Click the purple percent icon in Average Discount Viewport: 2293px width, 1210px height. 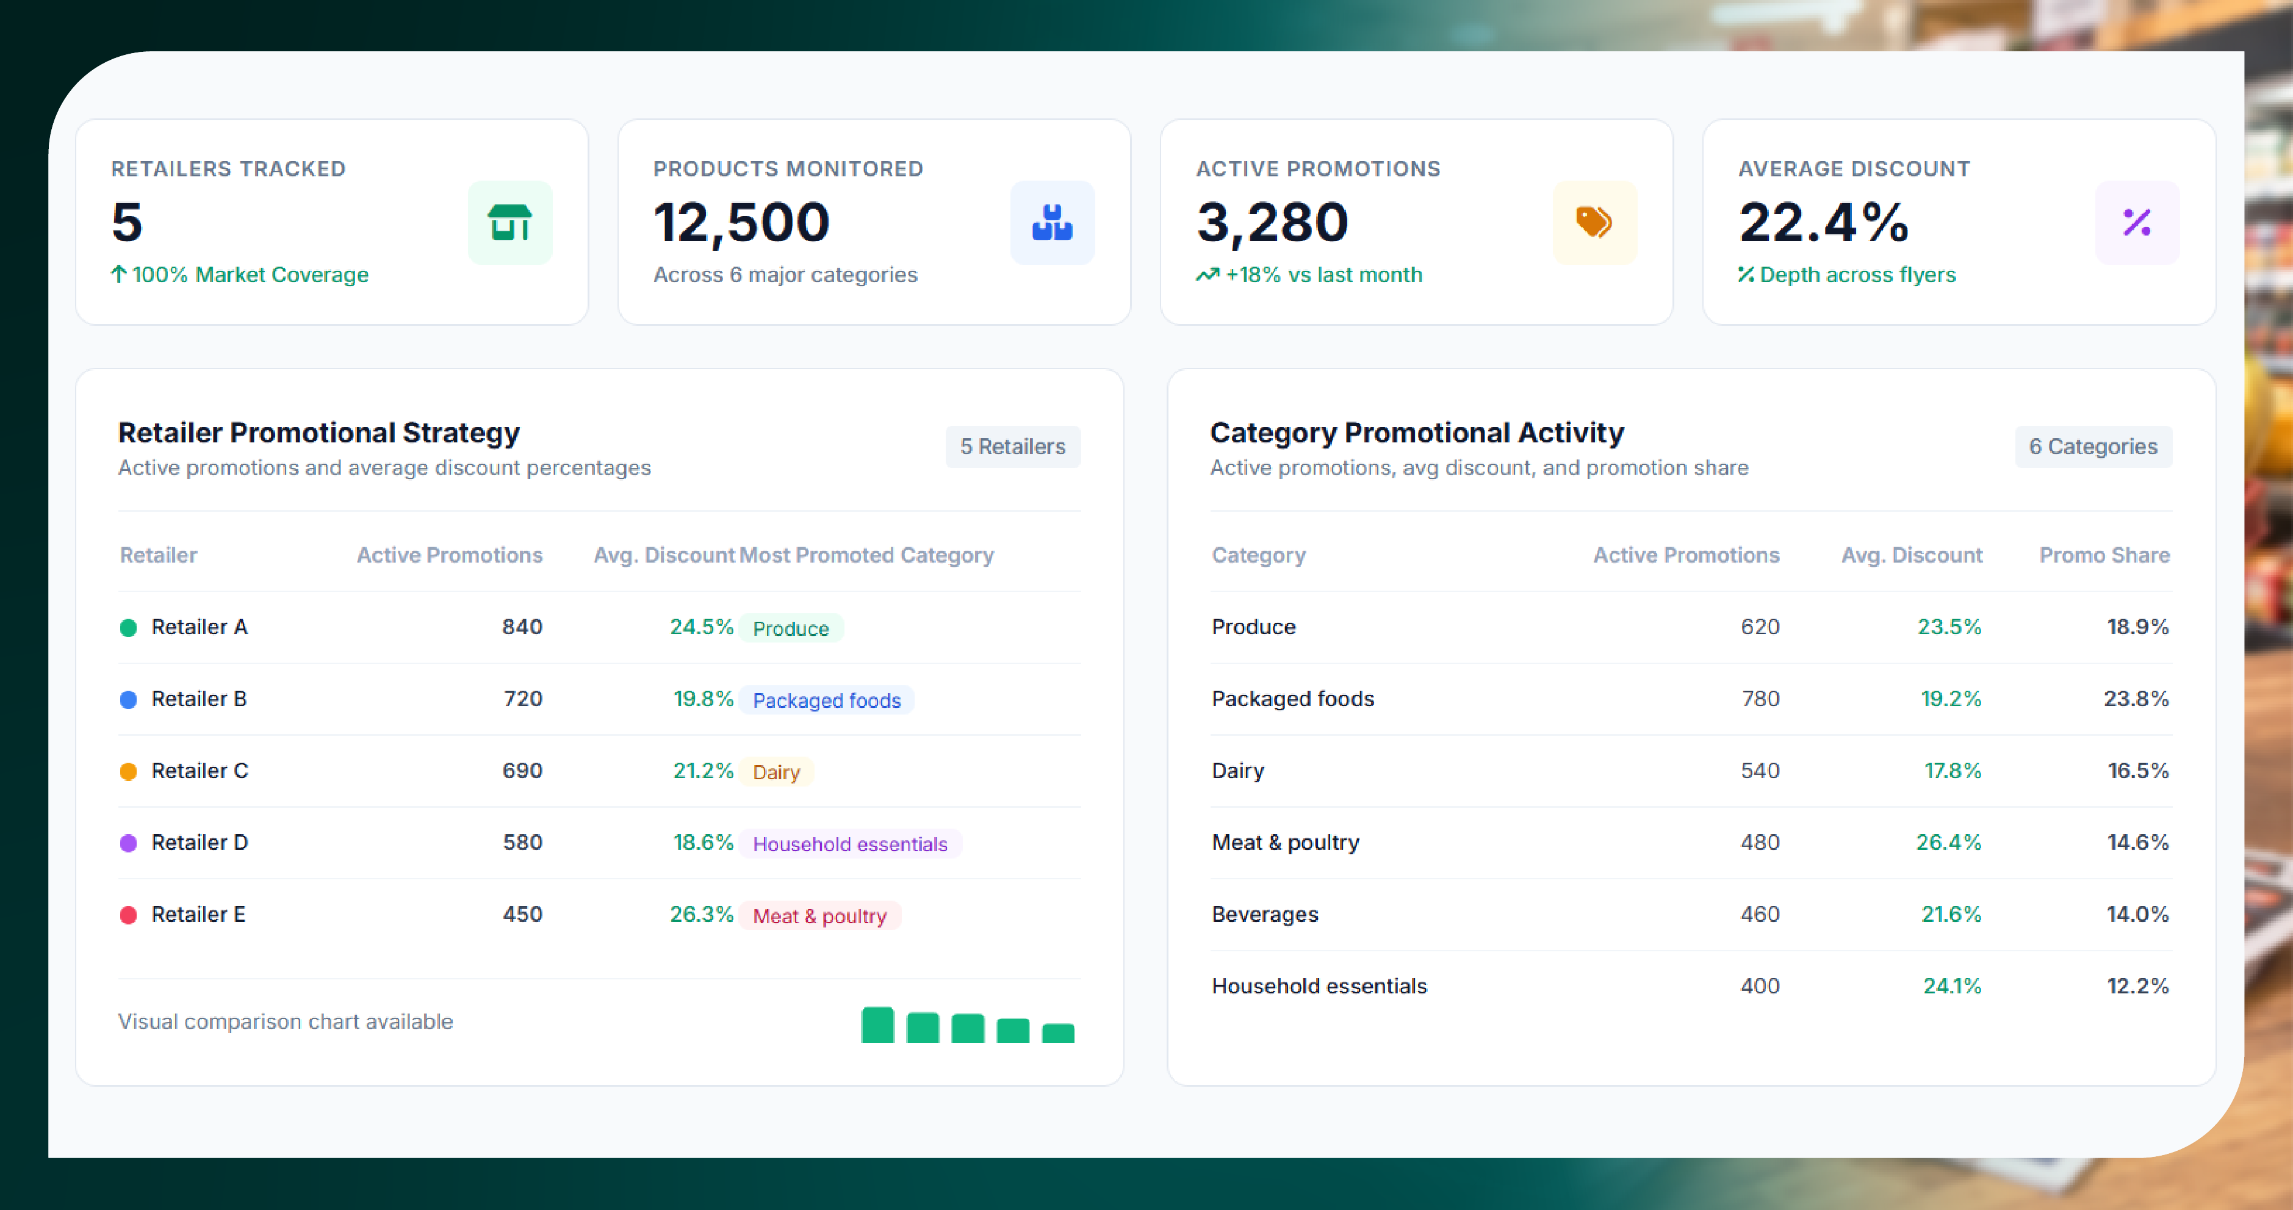coord(2136,223)
